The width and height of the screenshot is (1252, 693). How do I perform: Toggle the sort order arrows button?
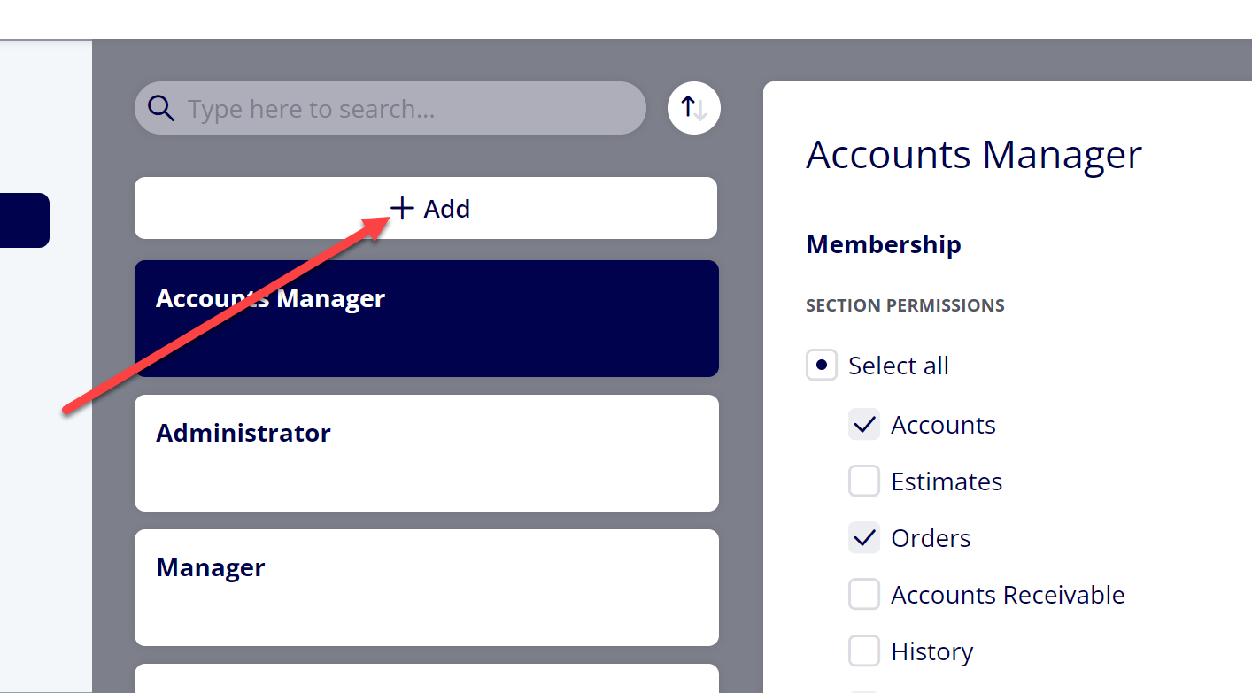(x=694, y=108)
